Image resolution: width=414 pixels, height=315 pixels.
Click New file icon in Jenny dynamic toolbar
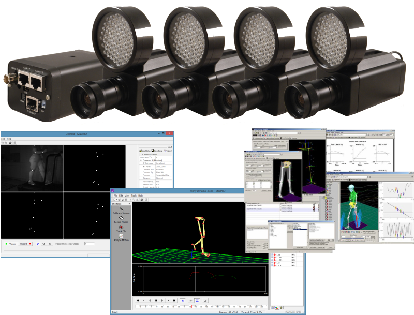pos(114,200)
